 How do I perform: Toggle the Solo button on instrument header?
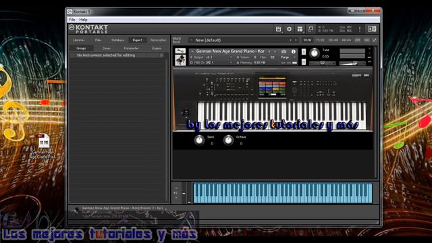point(304,52)
